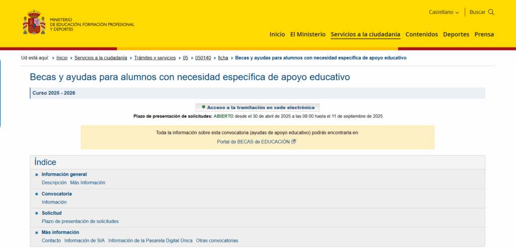Click the 050140 breadcrumb link

203,57
